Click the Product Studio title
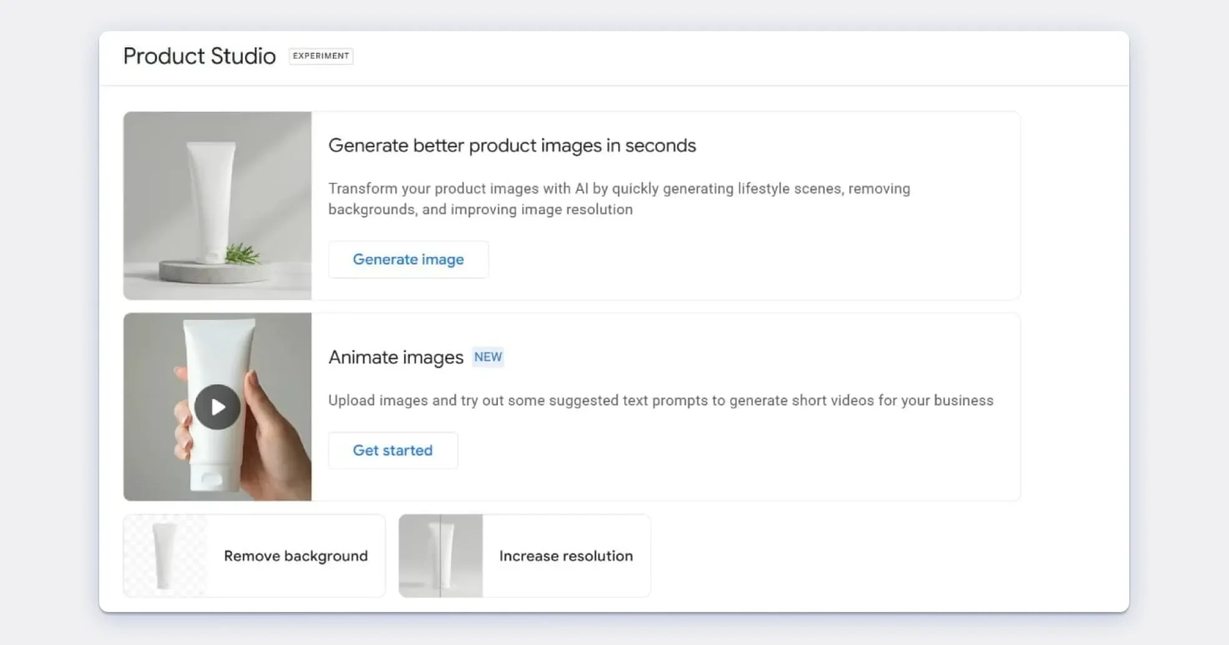This screenshot has width=1229, height=645. 200,56
